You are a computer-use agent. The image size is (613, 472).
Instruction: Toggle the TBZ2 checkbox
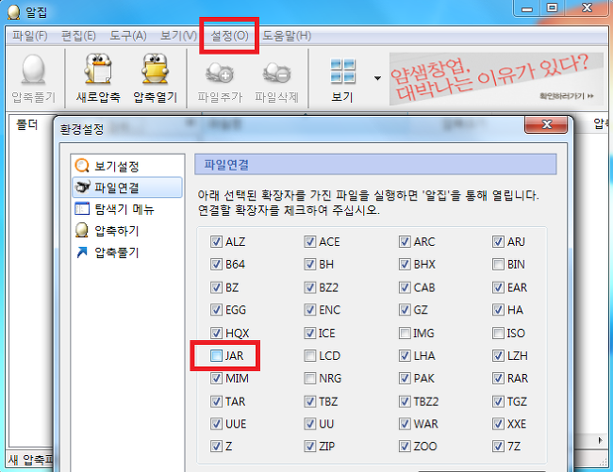pos(405,401)
